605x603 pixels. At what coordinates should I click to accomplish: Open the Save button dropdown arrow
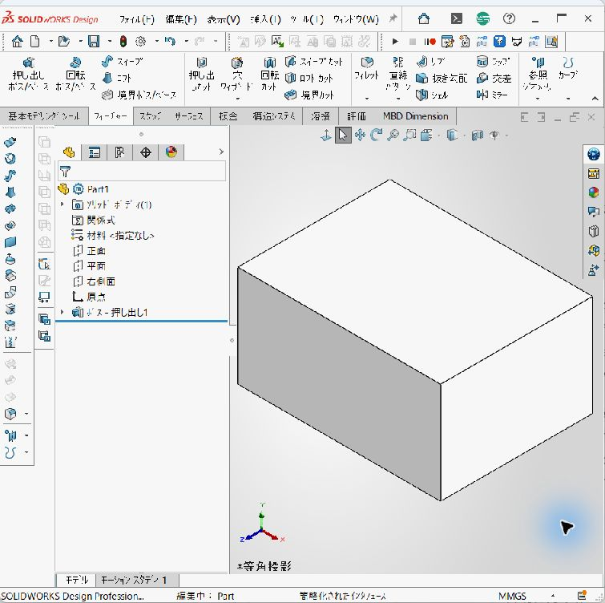click(x=110, y=42)
